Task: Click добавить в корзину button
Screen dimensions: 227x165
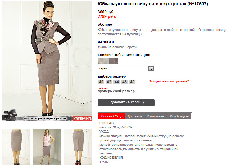Action: point(126,102)
